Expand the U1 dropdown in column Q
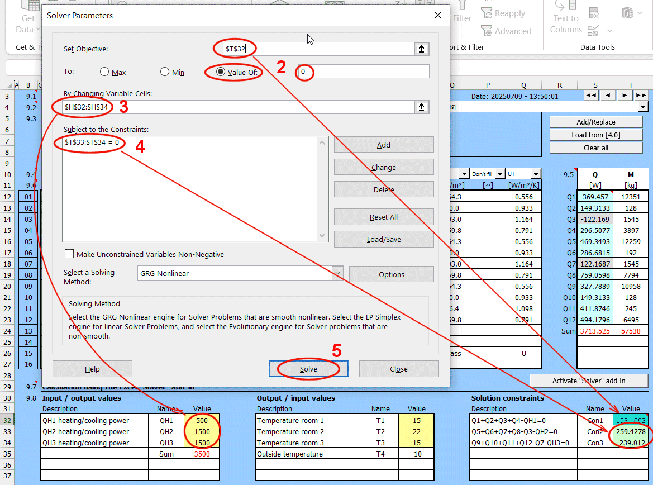The image size is (653, 485). 536,174
